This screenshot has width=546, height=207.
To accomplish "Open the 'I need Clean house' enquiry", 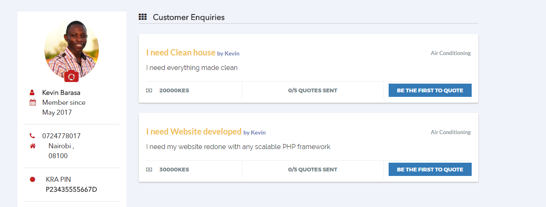I will 181,53.
